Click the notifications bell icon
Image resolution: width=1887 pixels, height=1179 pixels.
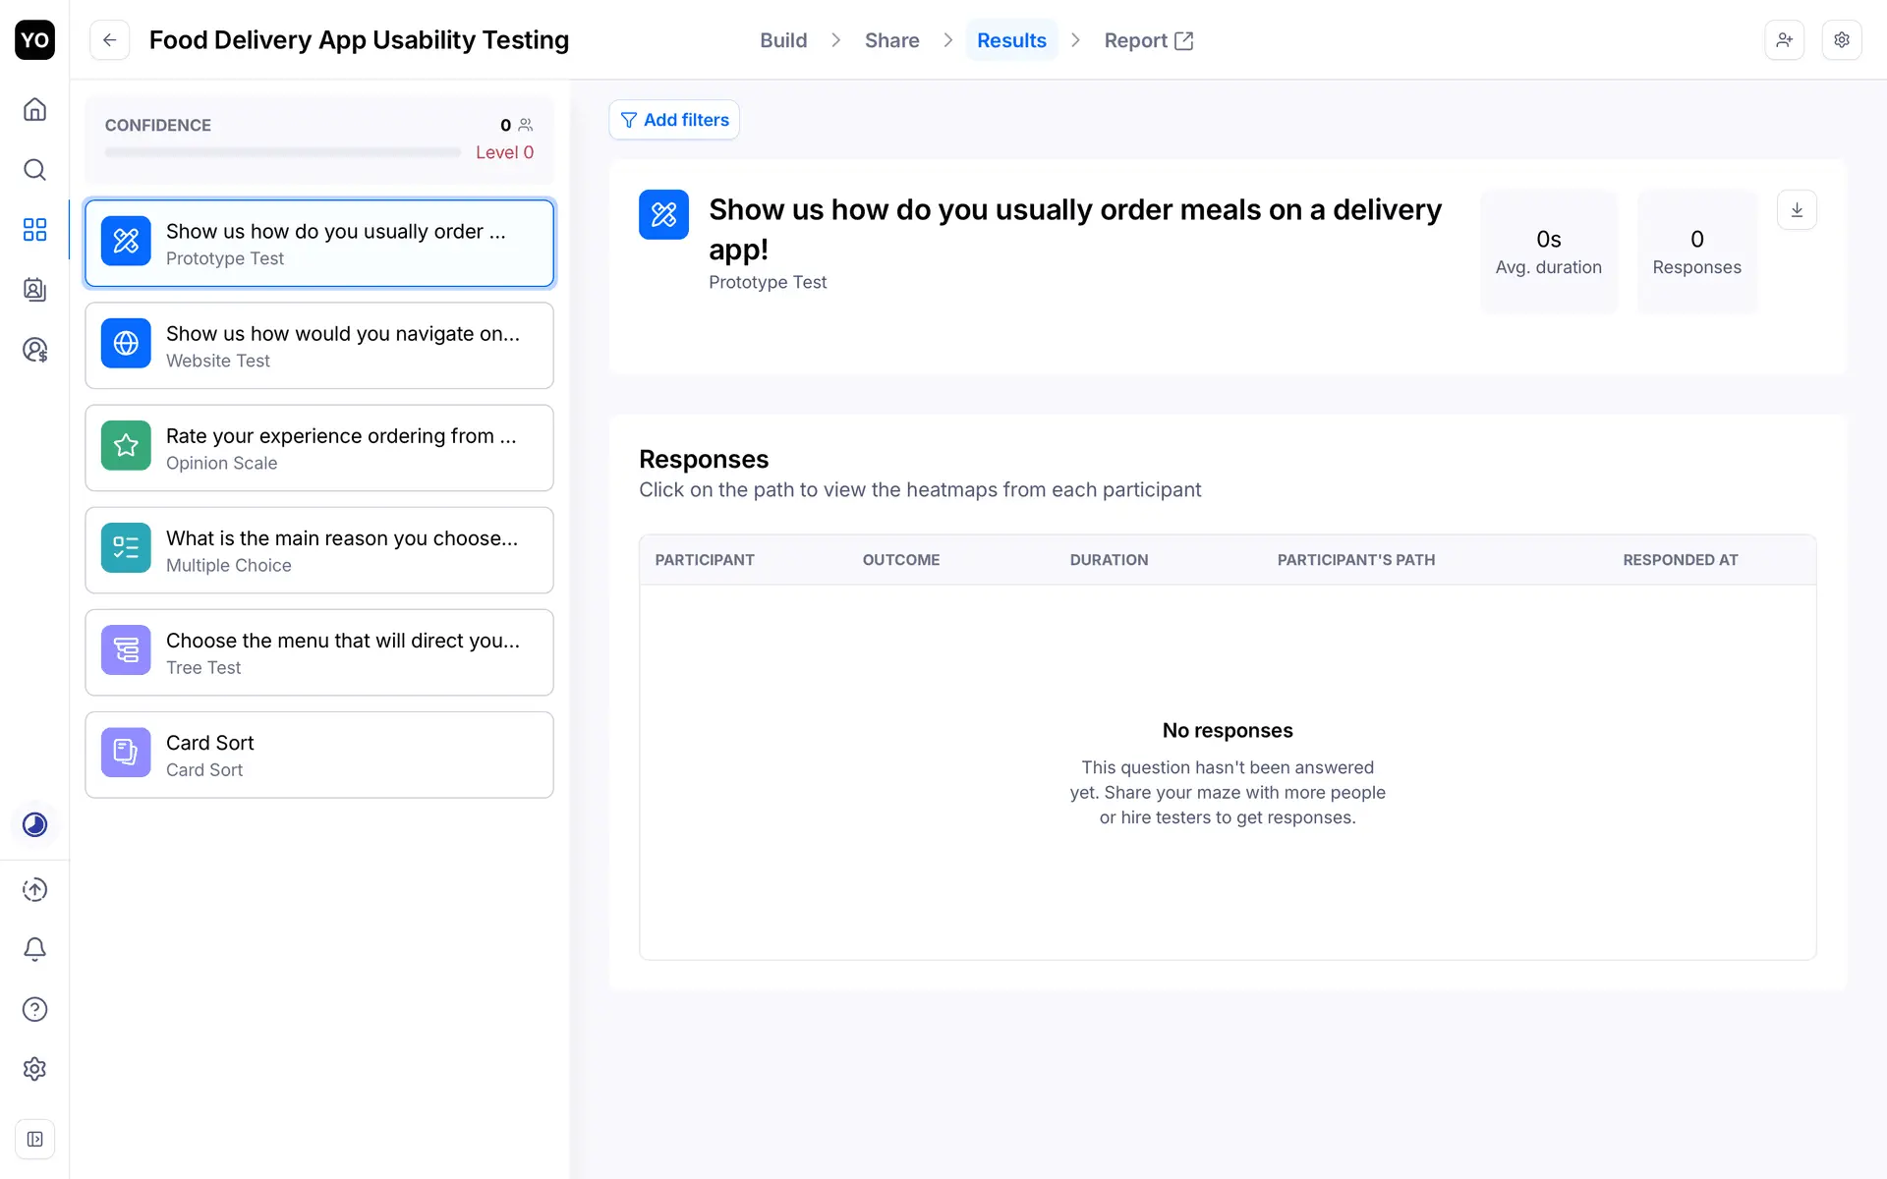[34, 949]
